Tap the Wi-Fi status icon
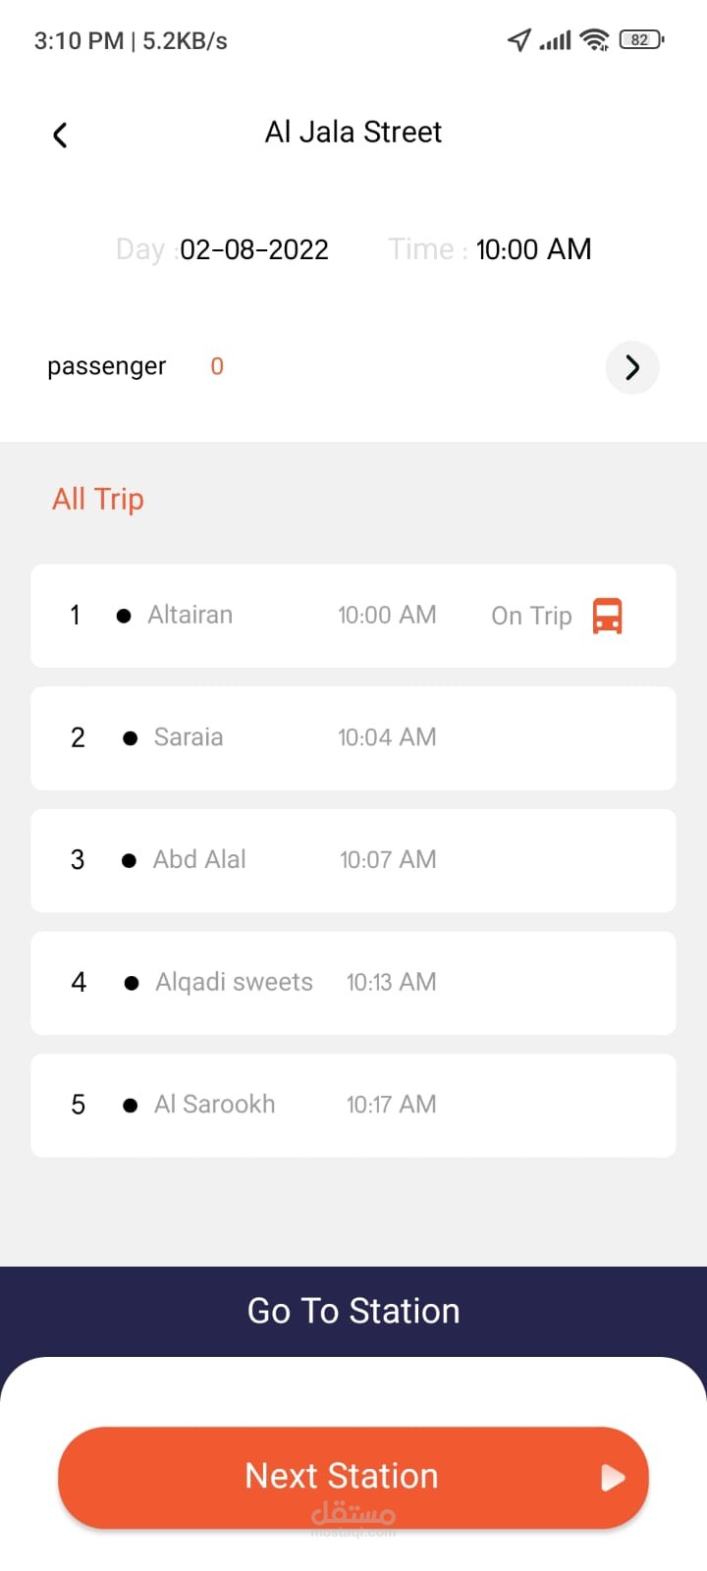 (594, 40)
